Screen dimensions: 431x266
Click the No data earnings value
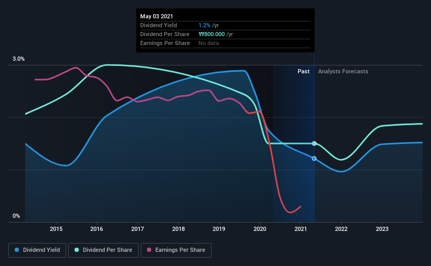coord(208,43)
